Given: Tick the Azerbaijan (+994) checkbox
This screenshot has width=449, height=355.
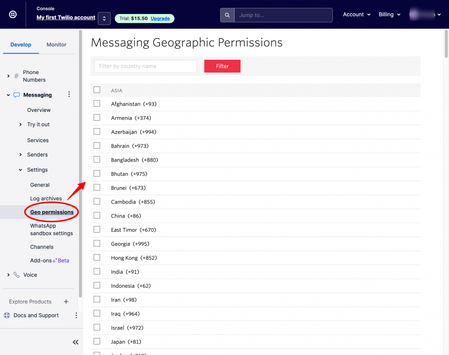Looking at the screenshot, I should point(97,132).
